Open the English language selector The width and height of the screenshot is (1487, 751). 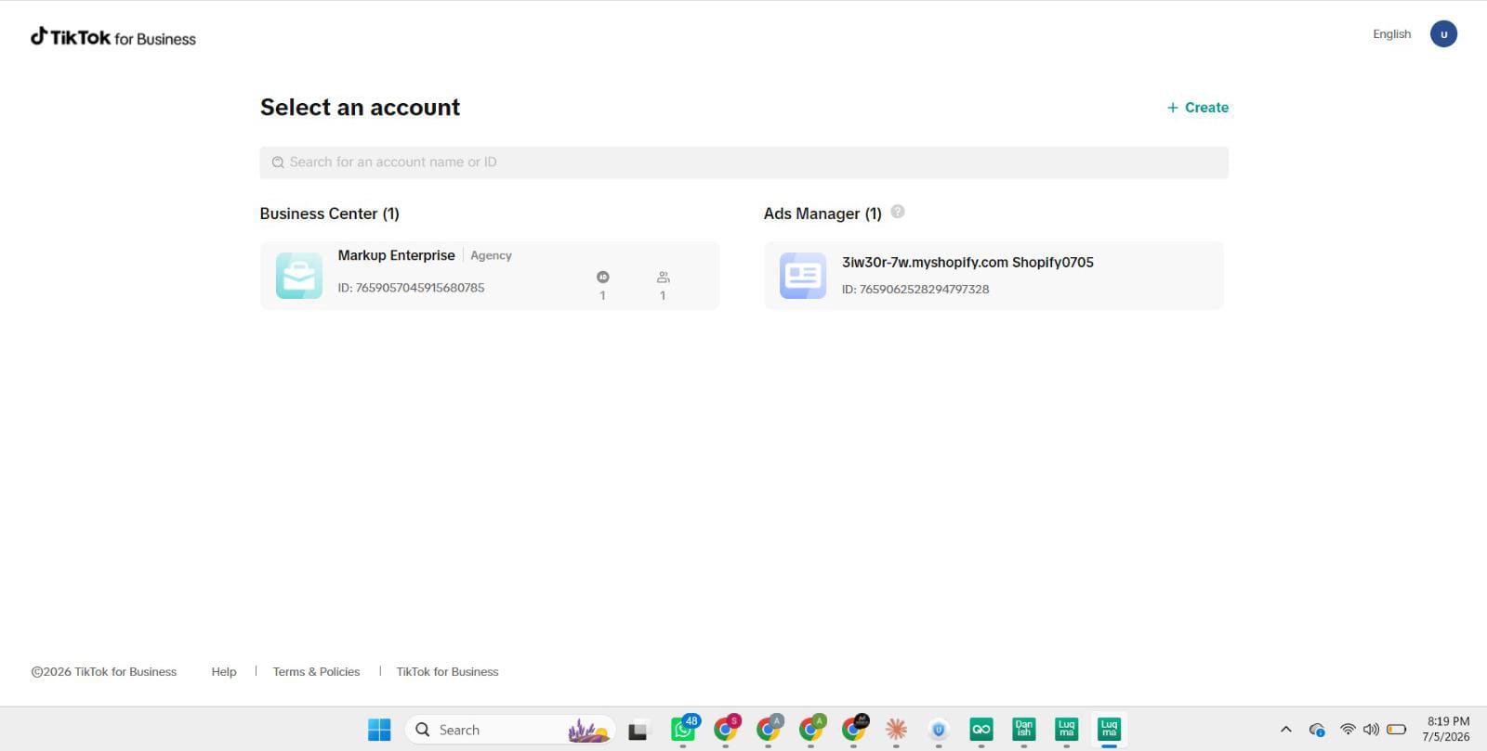pyautogui.click(x=1392, y=34)
